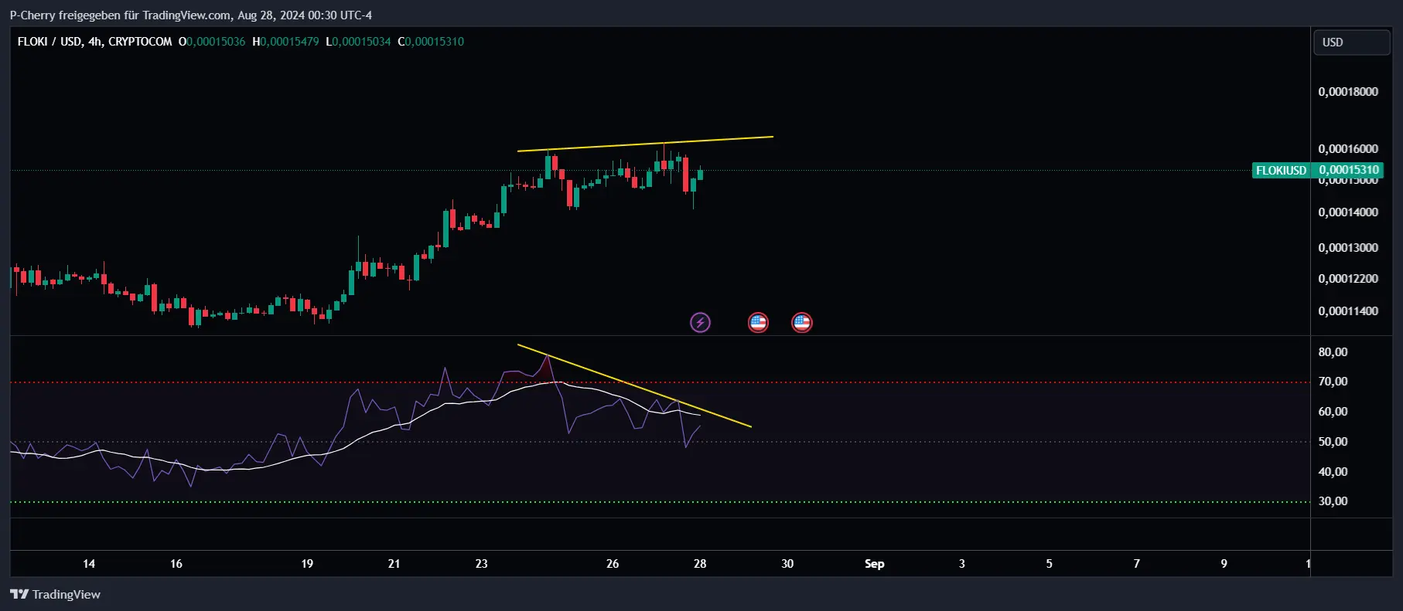Image resolution: width=1403 pixels, height=611 pixels.
Task: Click the yellow trendline above price candles
Action: [x=645, y=144]
